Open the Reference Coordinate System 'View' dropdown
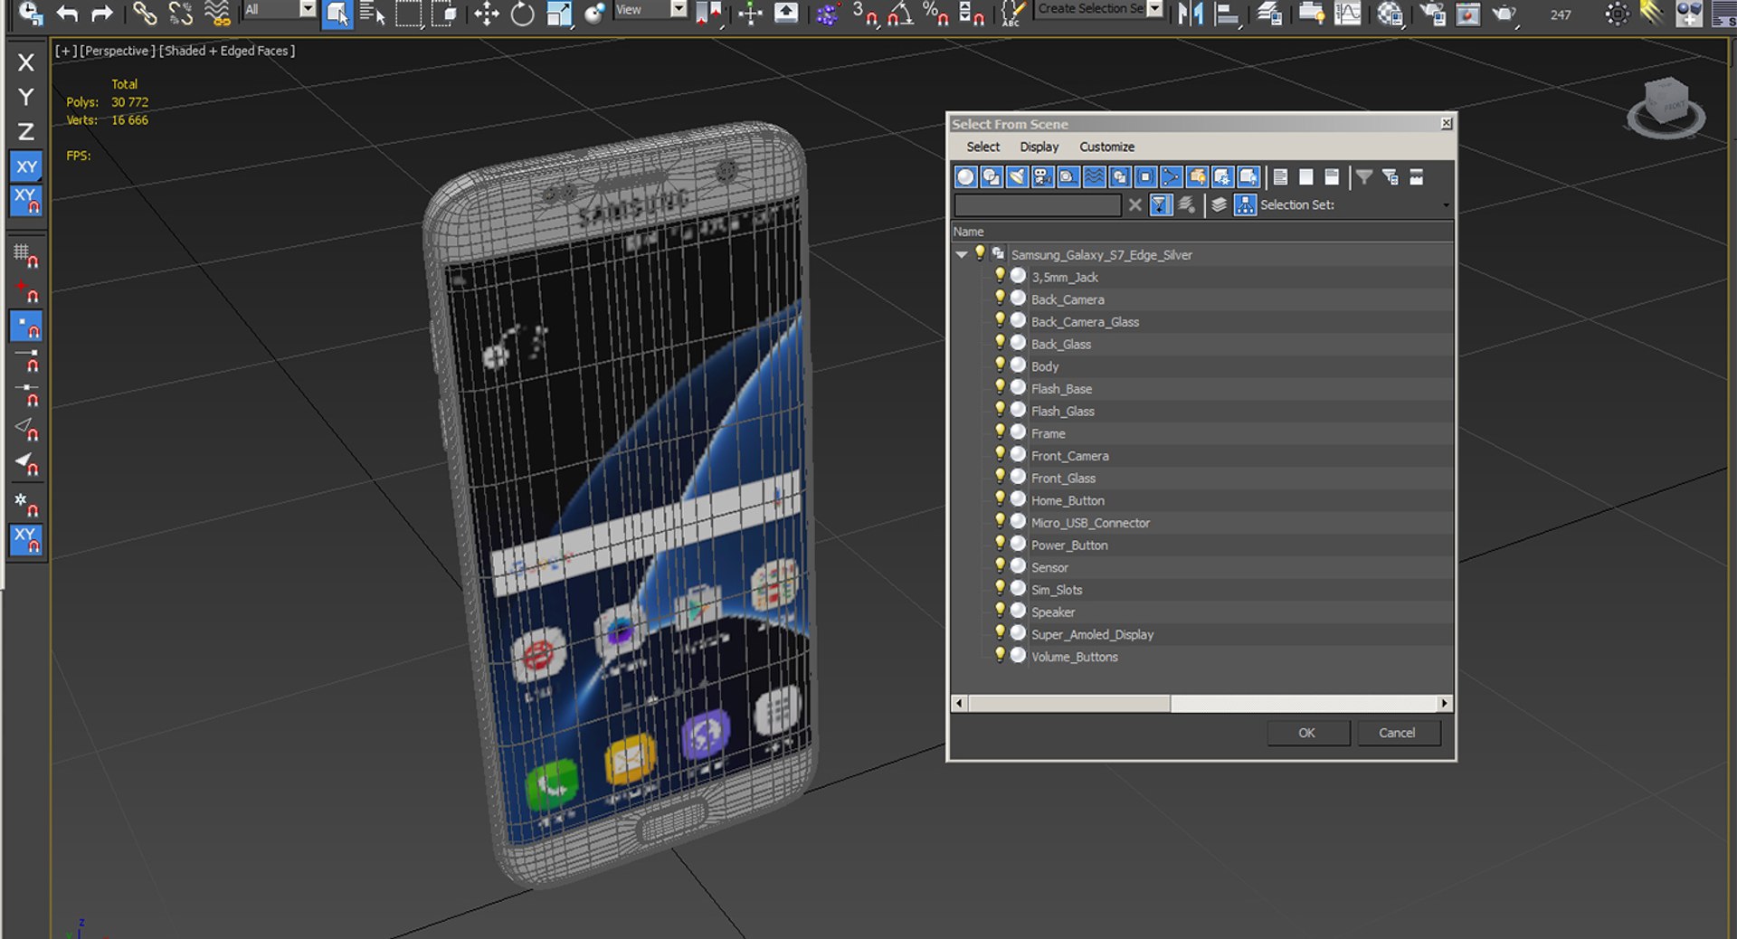1737x939 pixels. click(679, 9)
